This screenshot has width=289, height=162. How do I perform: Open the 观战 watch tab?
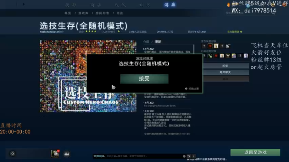click(x=120, y=5)
